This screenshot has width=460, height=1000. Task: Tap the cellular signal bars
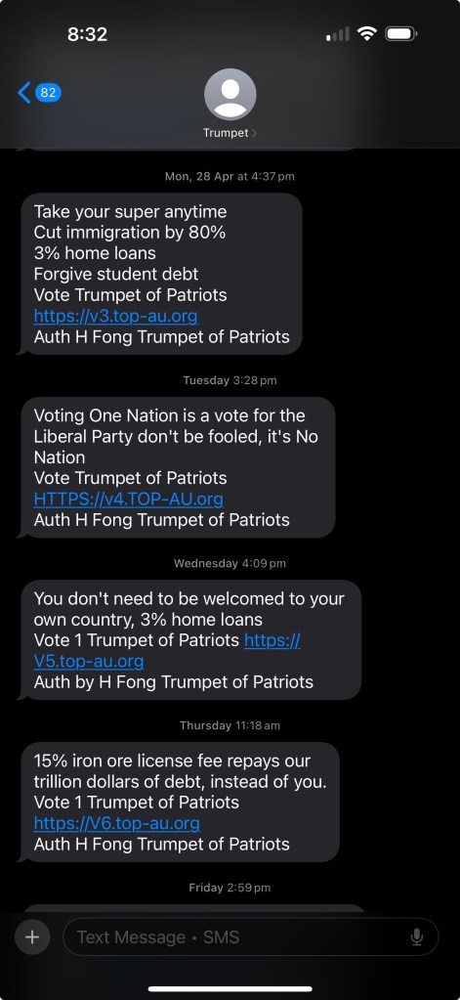point(338,34)
